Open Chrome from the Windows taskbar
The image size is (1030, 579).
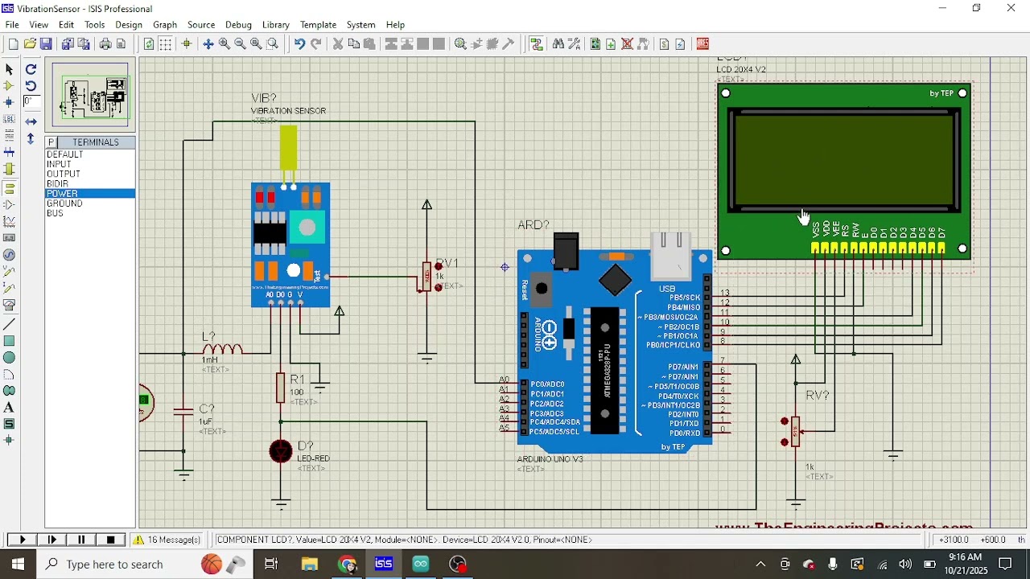click(347, 565)
